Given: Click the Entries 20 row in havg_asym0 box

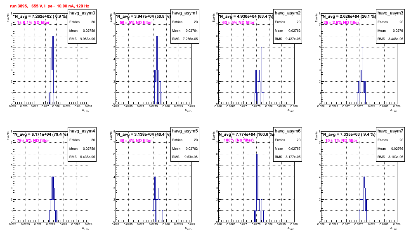Looking at the screenshot, I should [82, 22].
